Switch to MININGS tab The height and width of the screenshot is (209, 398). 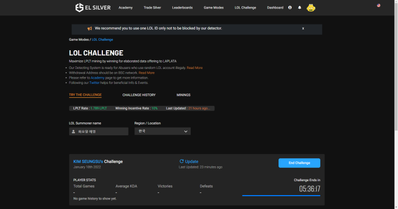(x=183, y=95)
